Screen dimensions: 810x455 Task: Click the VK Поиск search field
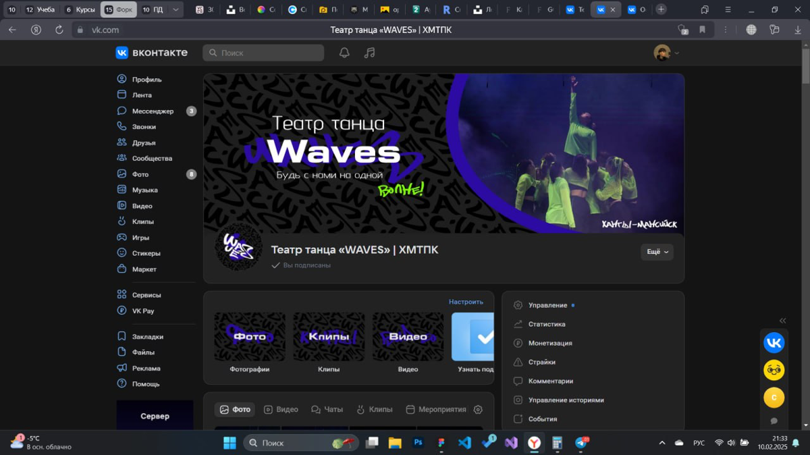(263, 53)
